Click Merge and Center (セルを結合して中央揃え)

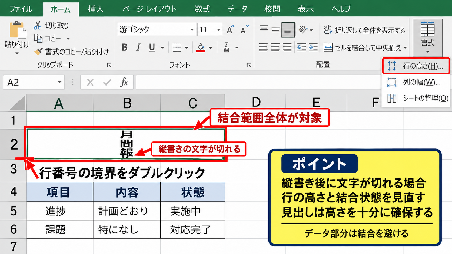coord(362,48)
